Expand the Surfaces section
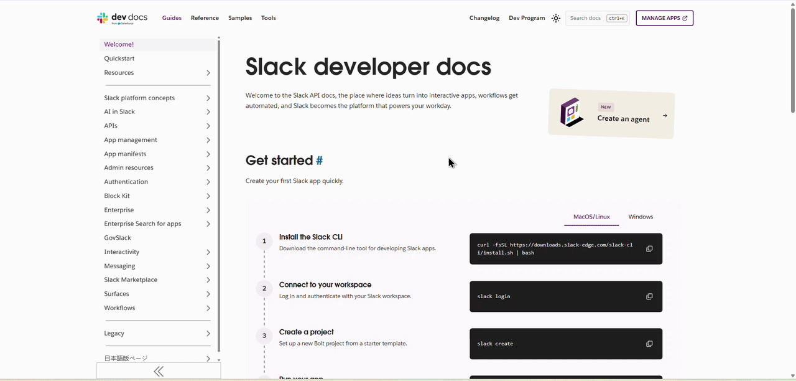 click(x=208, y=294)
